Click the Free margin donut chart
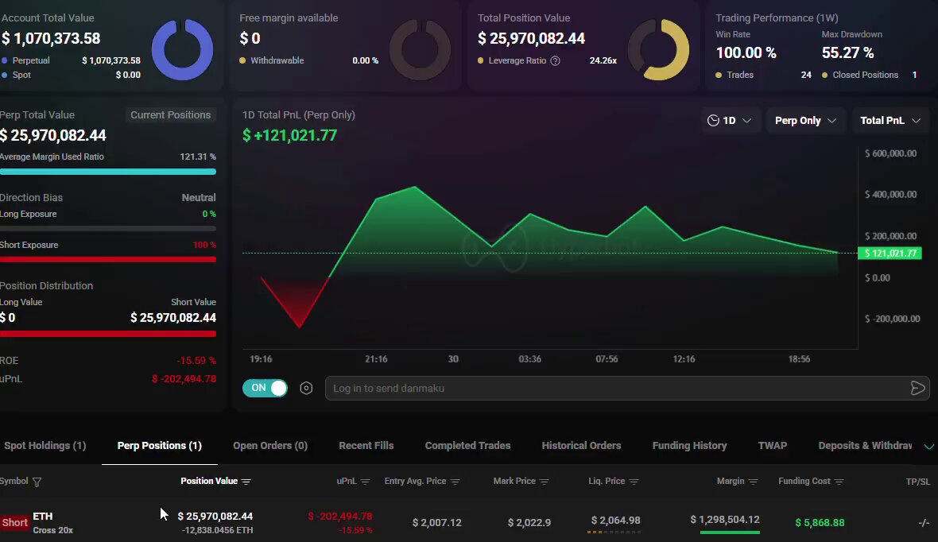This screenshot has width=938, height=542. 420,49
